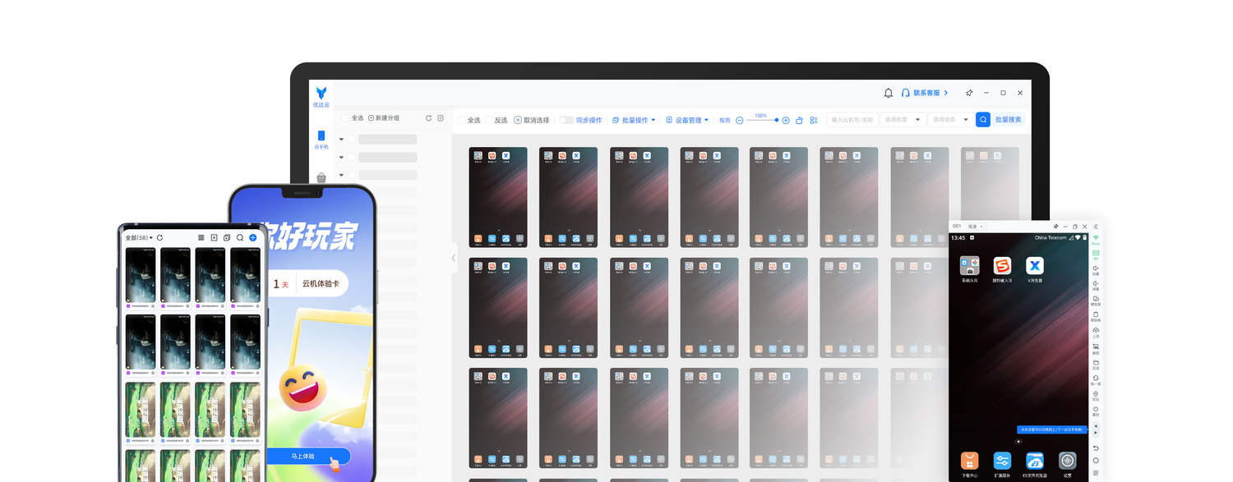This screenshot has height=482, width=1233.
Task: Click volume down icon in device toolbar
Action: coord(1096,285)
